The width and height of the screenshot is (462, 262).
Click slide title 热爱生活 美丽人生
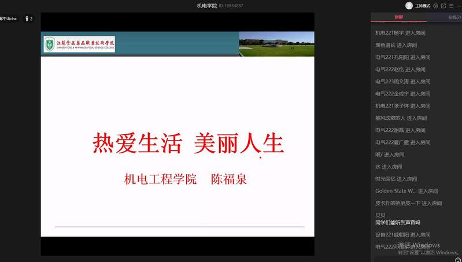coord(189,143)
